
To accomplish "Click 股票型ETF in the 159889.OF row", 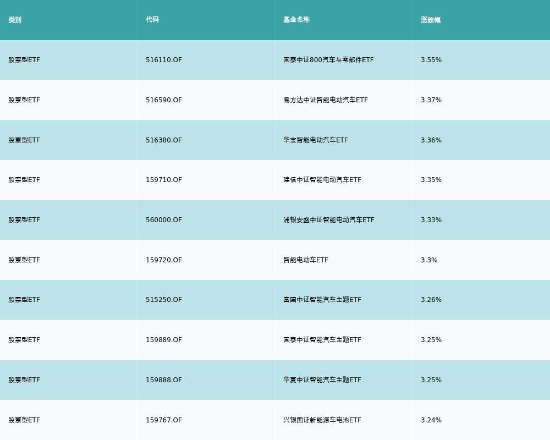I will [x=24, y=340].
